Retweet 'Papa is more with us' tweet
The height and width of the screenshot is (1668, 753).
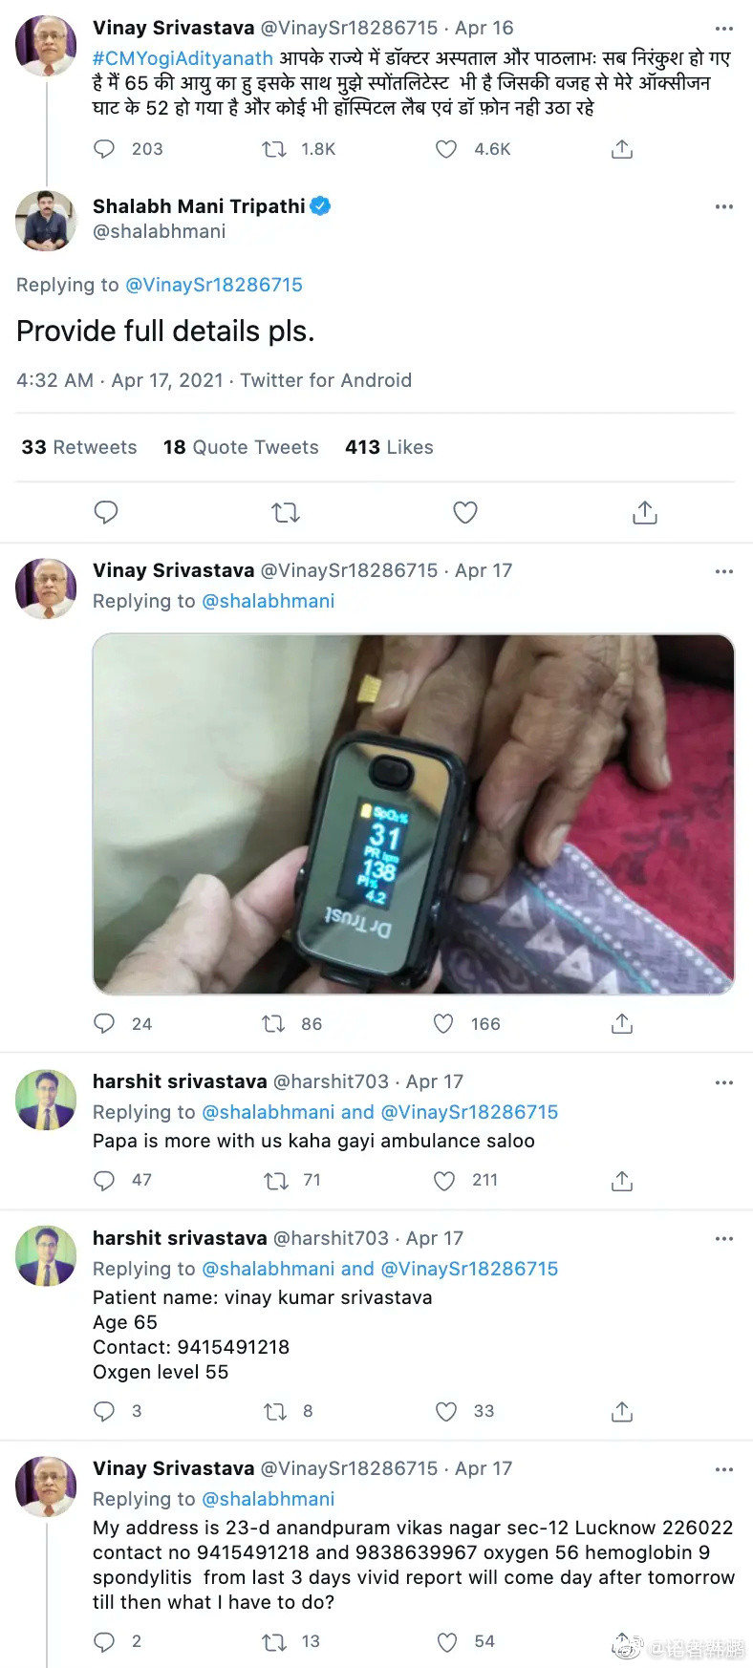[276, 1181]
